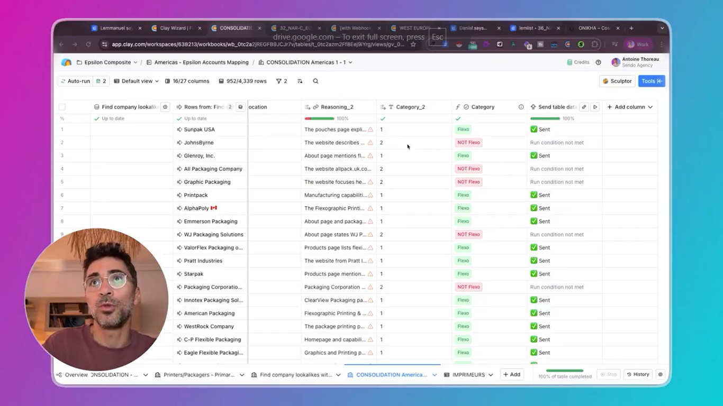Click the settings icon next to Find company lookalikes

[165, 107]
